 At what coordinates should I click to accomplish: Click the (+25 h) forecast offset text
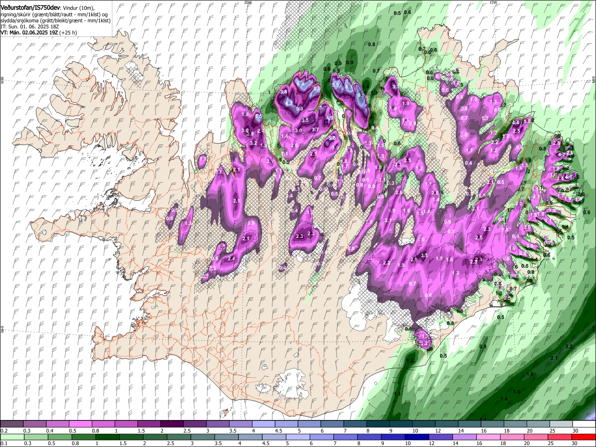[68, 33]
